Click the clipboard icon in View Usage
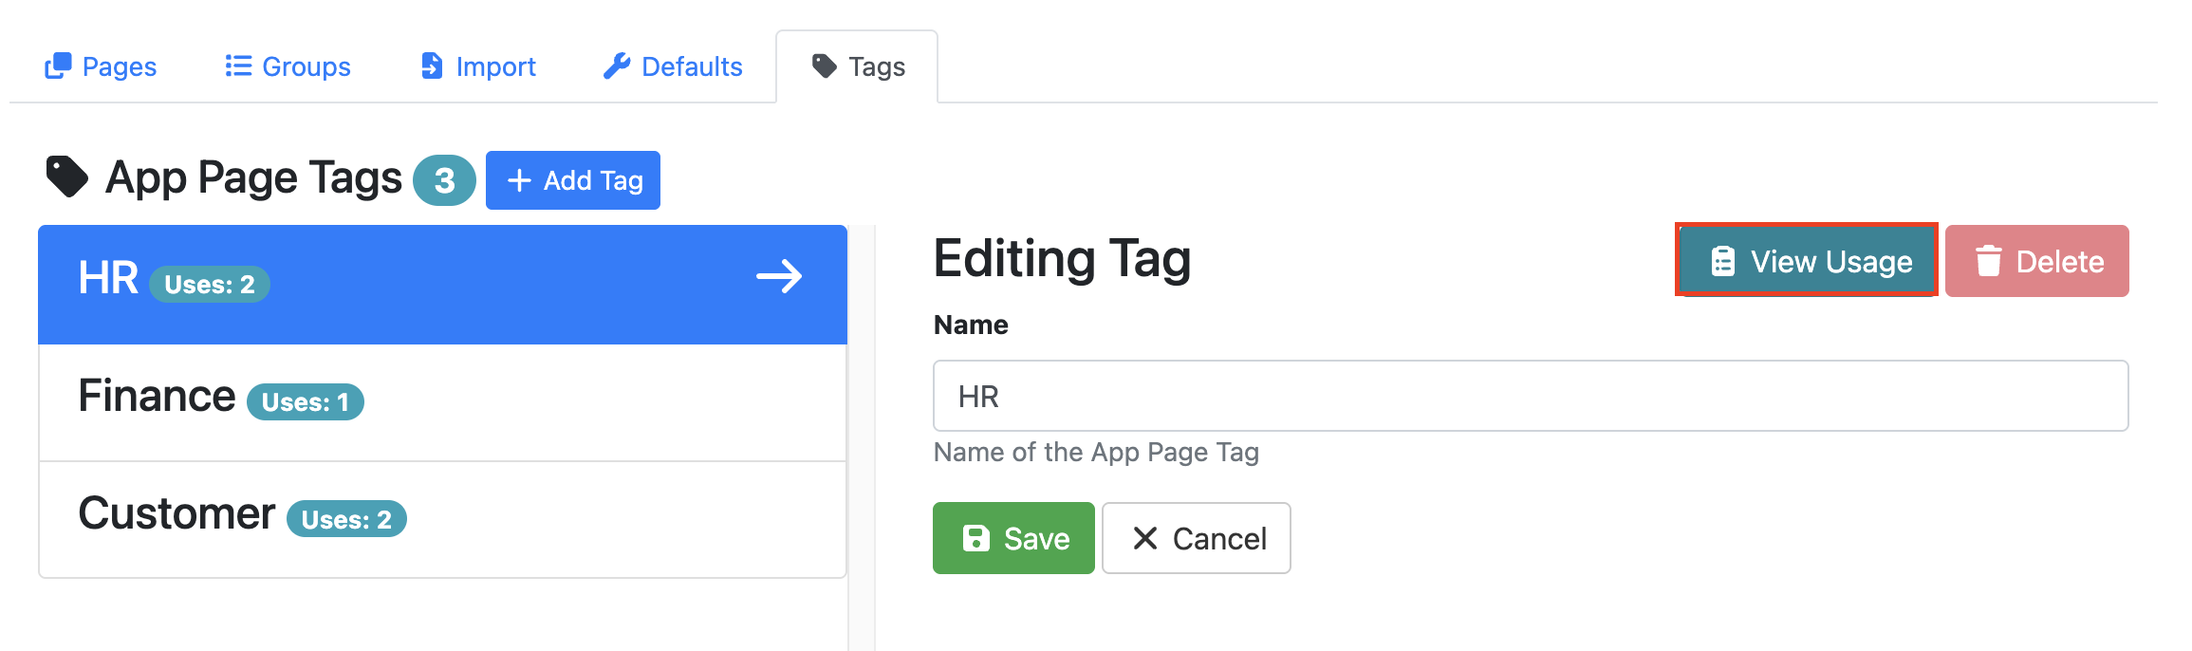 tap(1723, 261)
